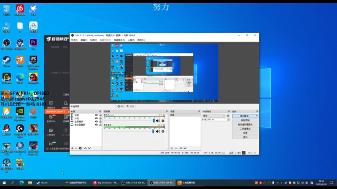Move selected source up with the arrow
The image size is (337, 189).
pos(85,148)
